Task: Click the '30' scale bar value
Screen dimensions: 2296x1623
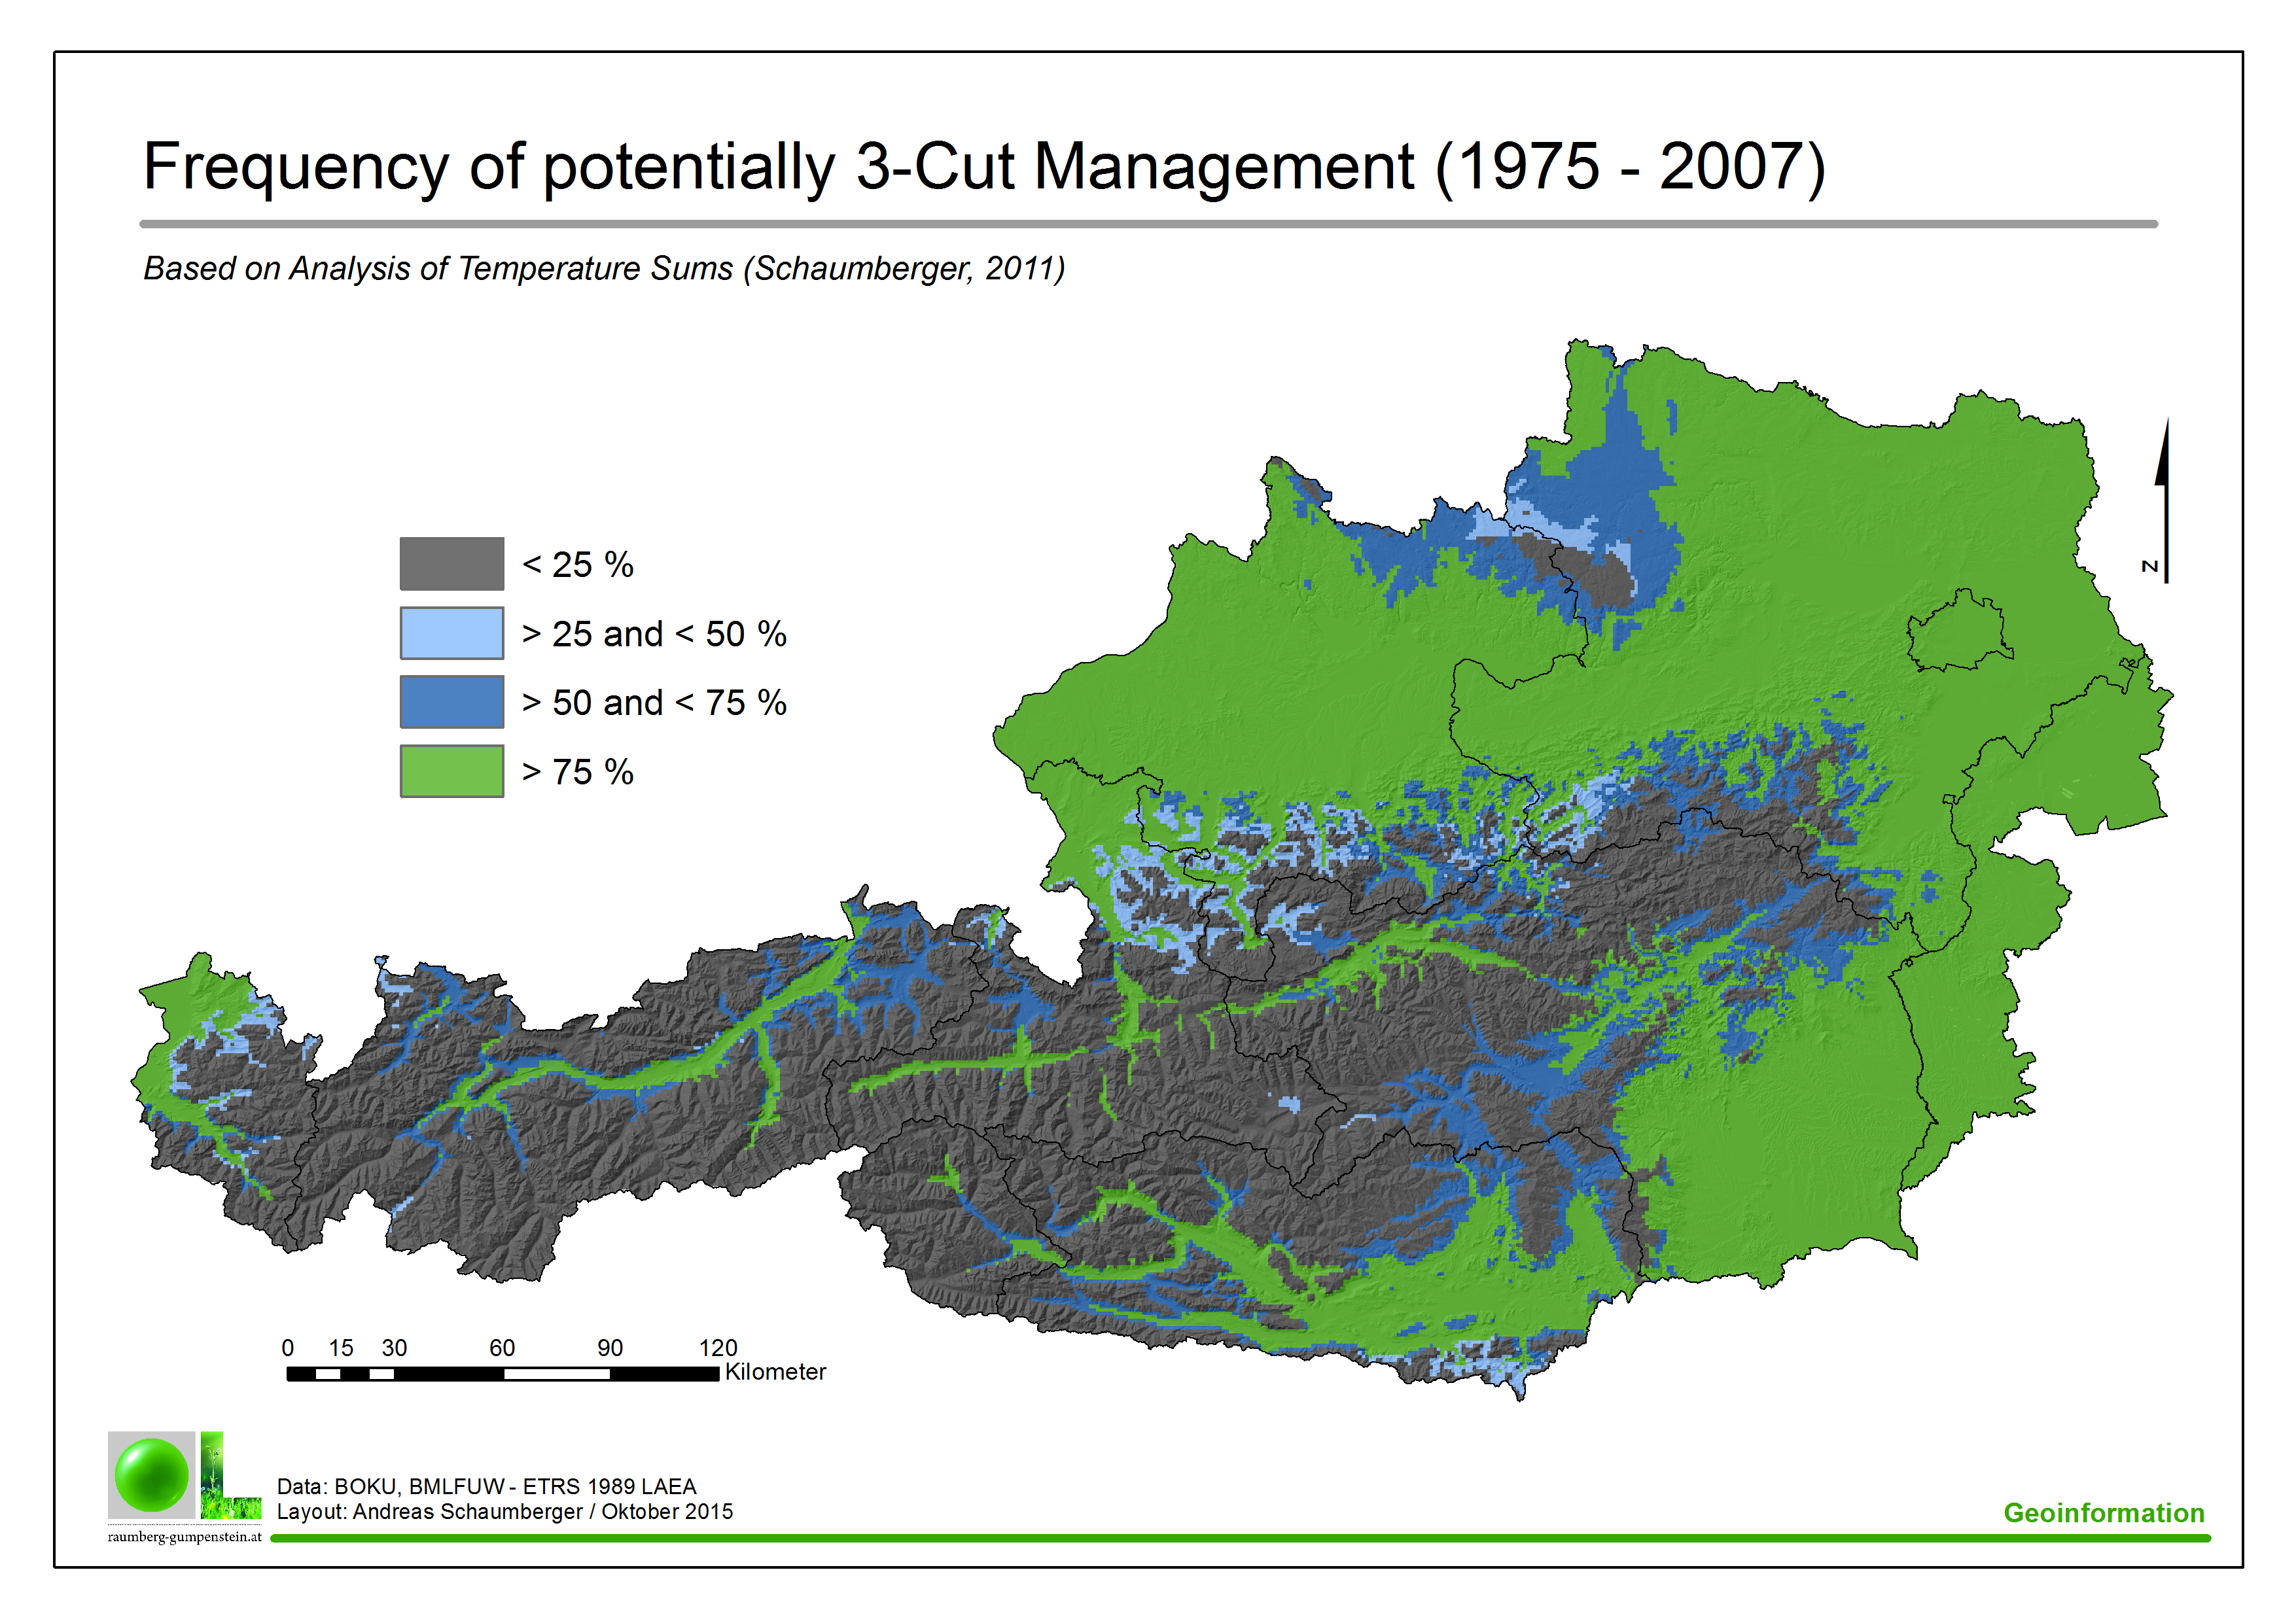Action: (x=394, y=1348)
